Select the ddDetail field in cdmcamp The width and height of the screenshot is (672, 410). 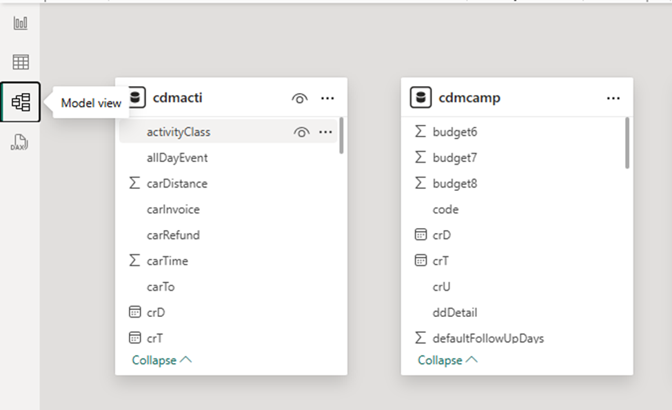pyautogui.click(x=455, y=313)
